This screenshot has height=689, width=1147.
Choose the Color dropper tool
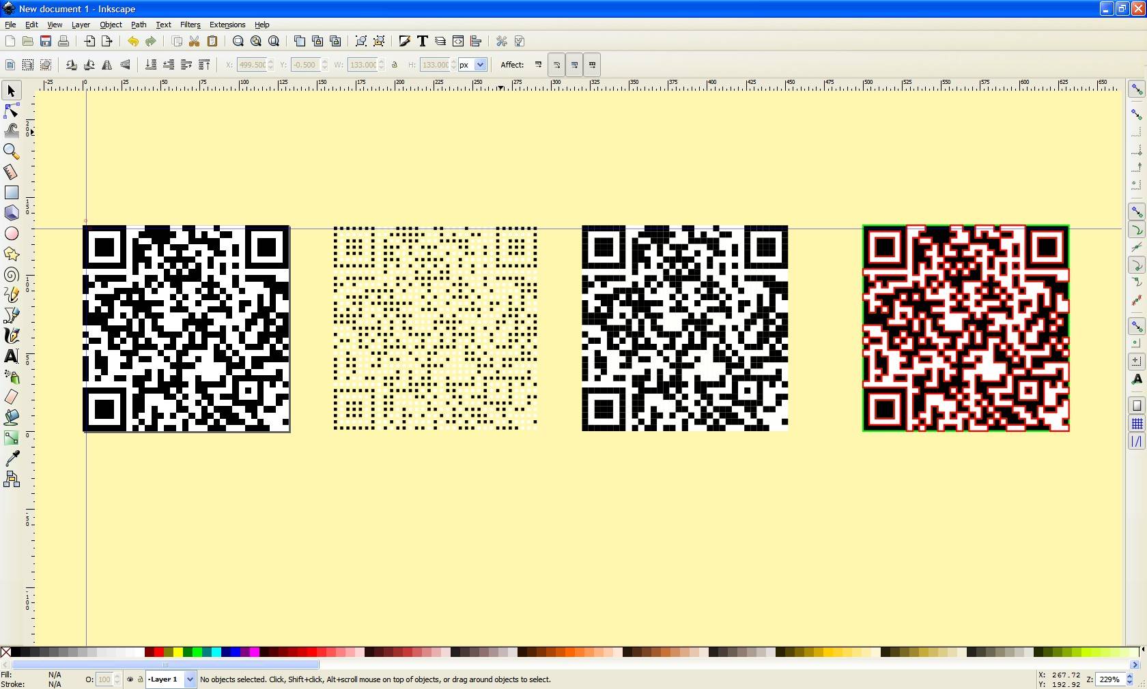tap(12, 459)
